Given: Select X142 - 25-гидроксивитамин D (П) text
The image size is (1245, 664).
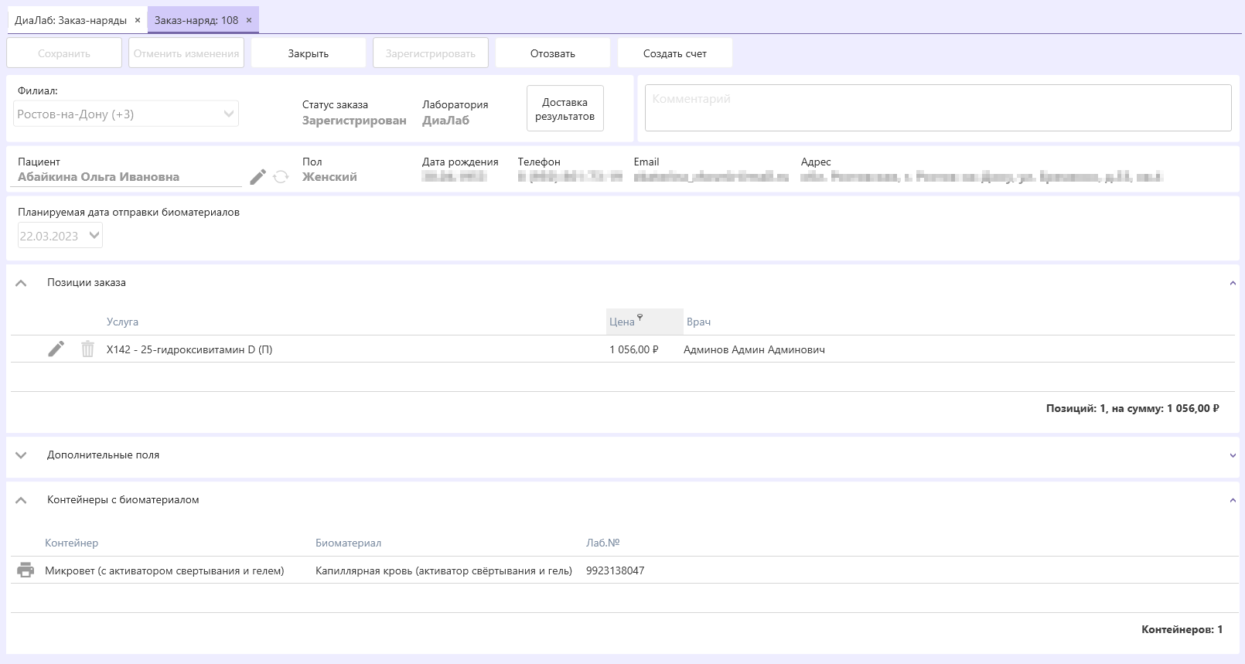Looking at the screenshot, I should tap(189, 349).
